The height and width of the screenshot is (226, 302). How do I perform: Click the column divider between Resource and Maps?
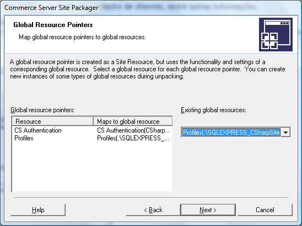[x=94, y=122]
